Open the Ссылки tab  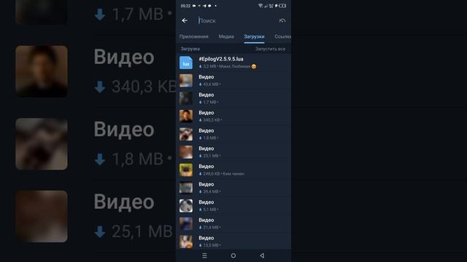click(282, 36)
